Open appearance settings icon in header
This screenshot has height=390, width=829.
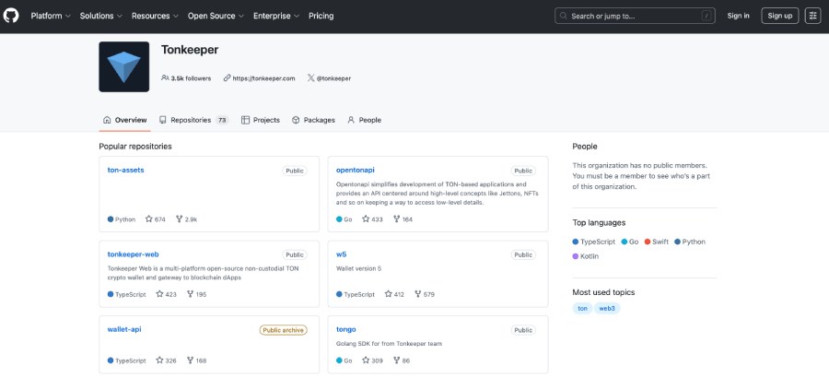click(x=812, y=16)
